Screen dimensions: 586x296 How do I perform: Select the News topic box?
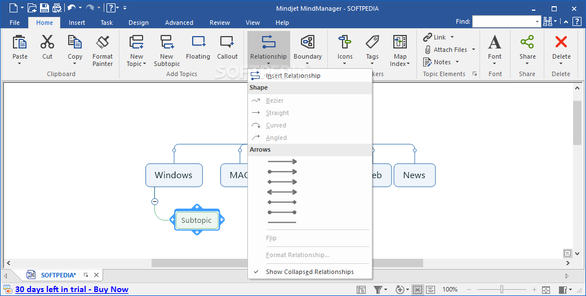pyautogui.click(x=415, y=175)
